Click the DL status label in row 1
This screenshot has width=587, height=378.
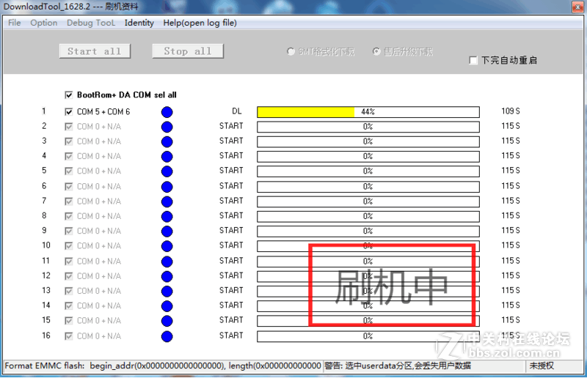[236, 111]
